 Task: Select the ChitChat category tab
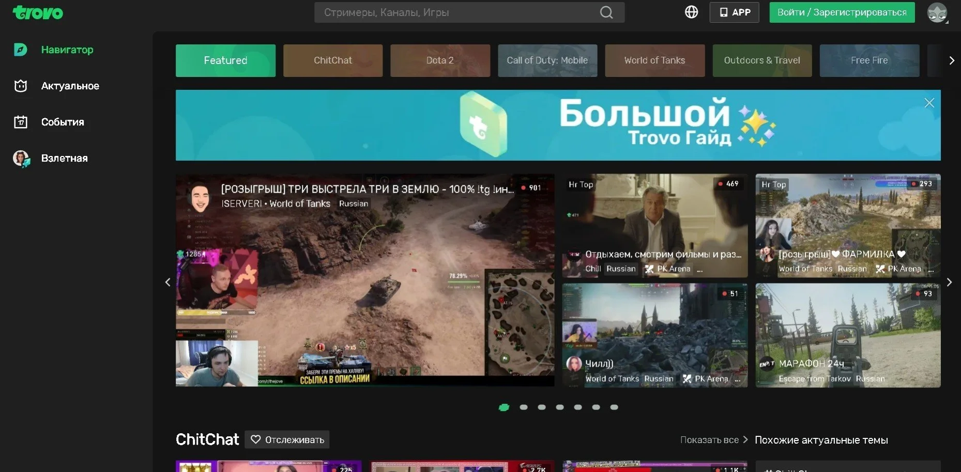tap(333, 60)
